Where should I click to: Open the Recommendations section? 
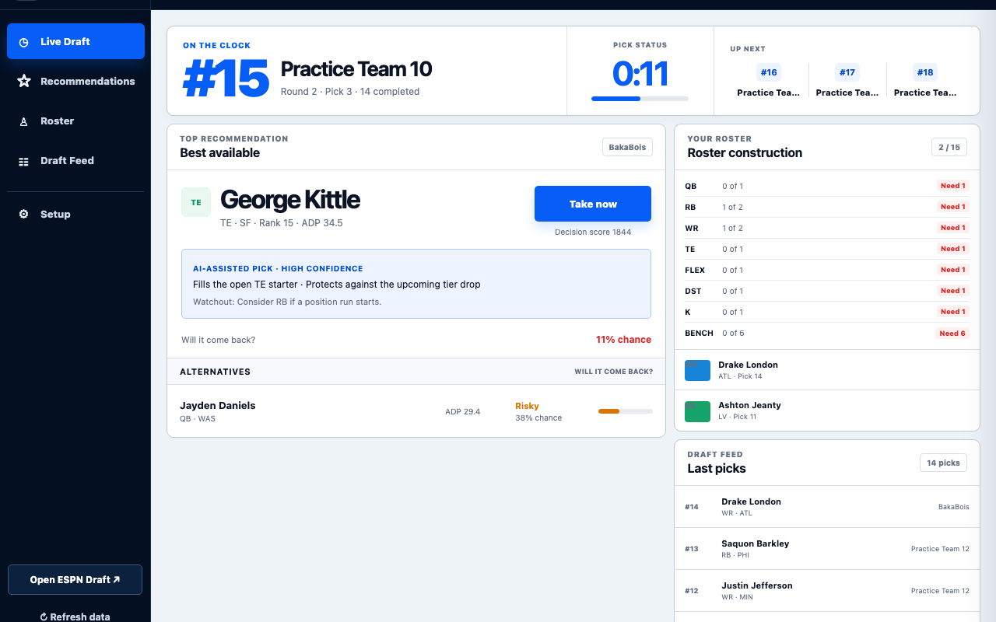(x=75, y=81)
